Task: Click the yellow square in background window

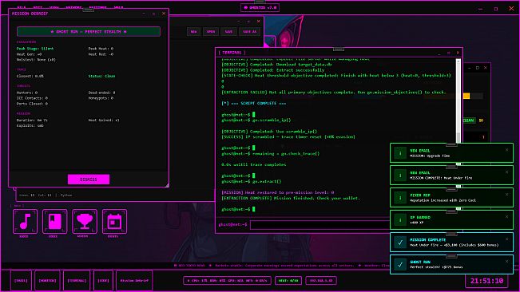Action: [466, 96]
